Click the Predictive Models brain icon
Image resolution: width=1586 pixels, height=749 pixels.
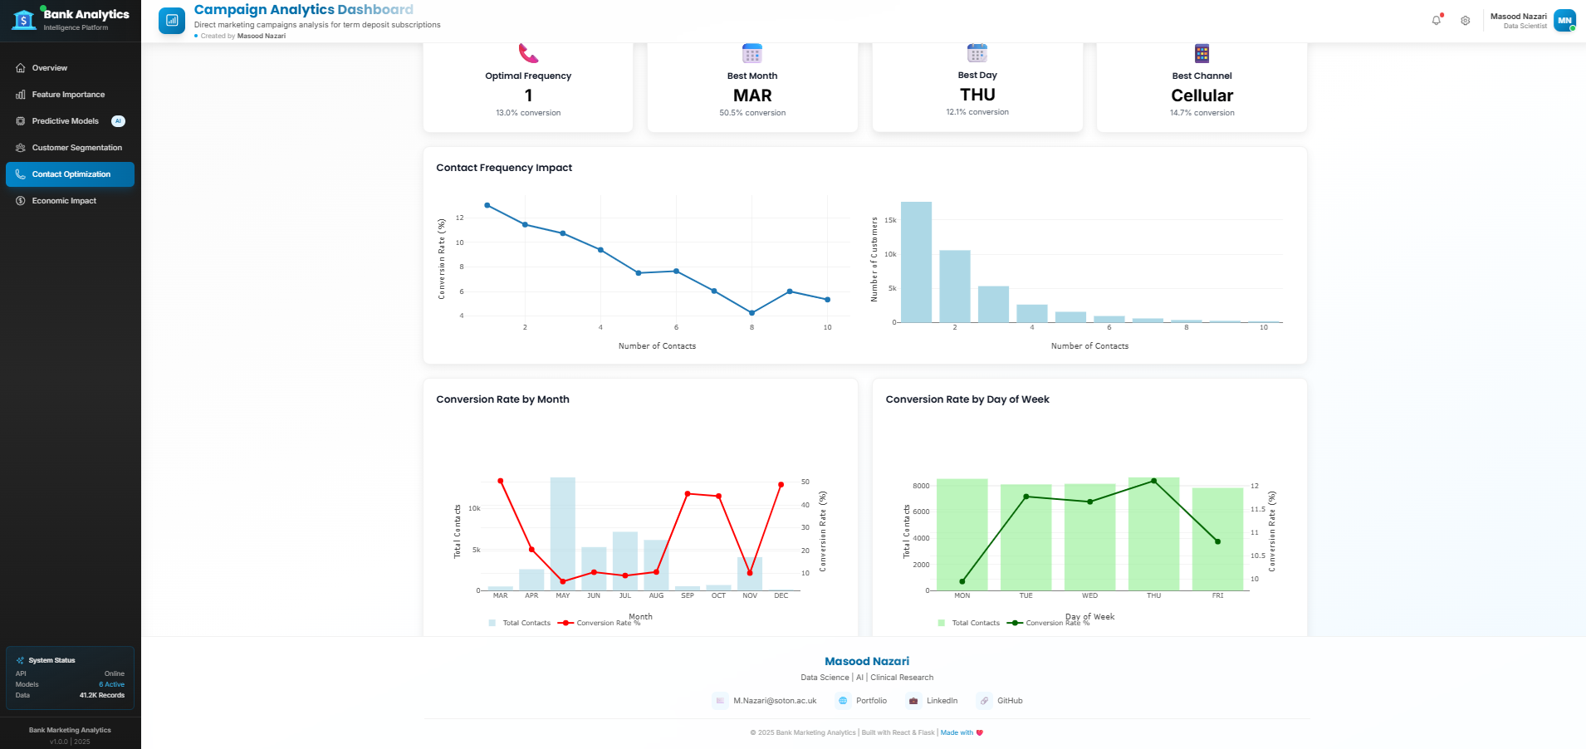pos(20,120)
